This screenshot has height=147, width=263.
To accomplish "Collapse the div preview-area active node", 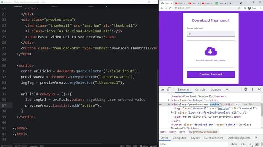I will (169, 105).
